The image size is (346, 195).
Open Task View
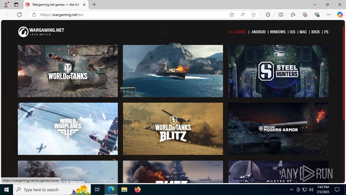pyautogui.click(x=97, y=190)
